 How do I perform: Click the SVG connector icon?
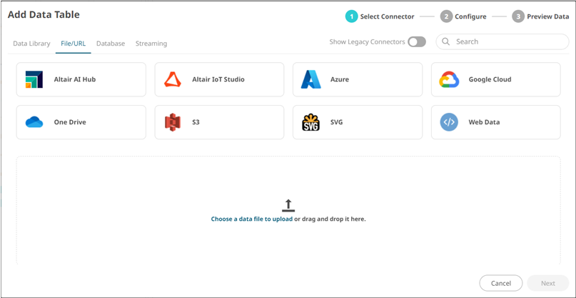310,122
